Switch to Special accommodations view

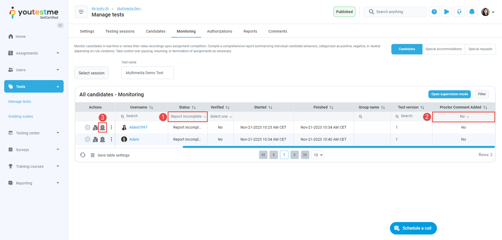(443, 49)
